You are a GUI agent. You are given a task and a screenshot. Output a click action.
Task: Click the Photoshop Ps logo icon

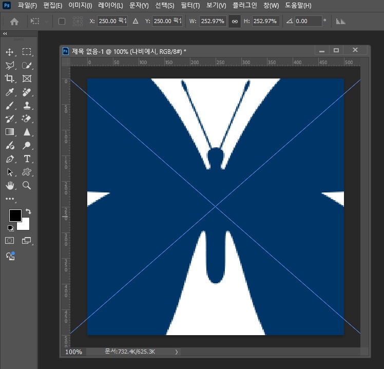click(7, 5)
